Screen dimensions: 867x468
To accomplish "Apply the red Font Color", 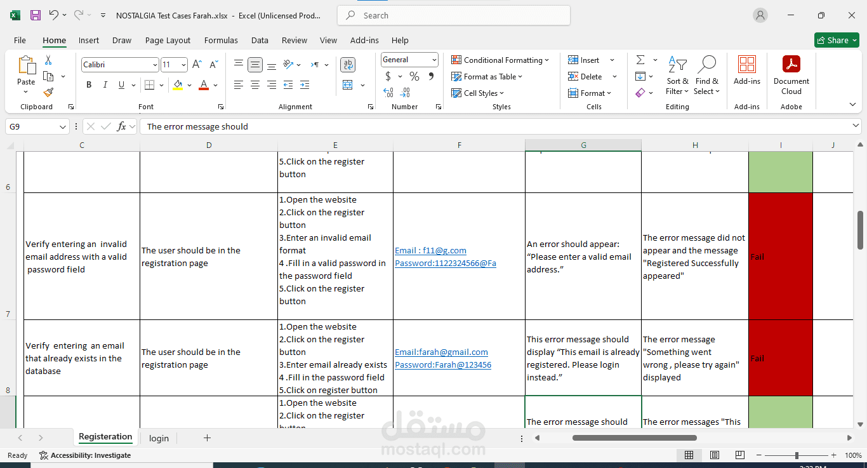I will 204,85.
